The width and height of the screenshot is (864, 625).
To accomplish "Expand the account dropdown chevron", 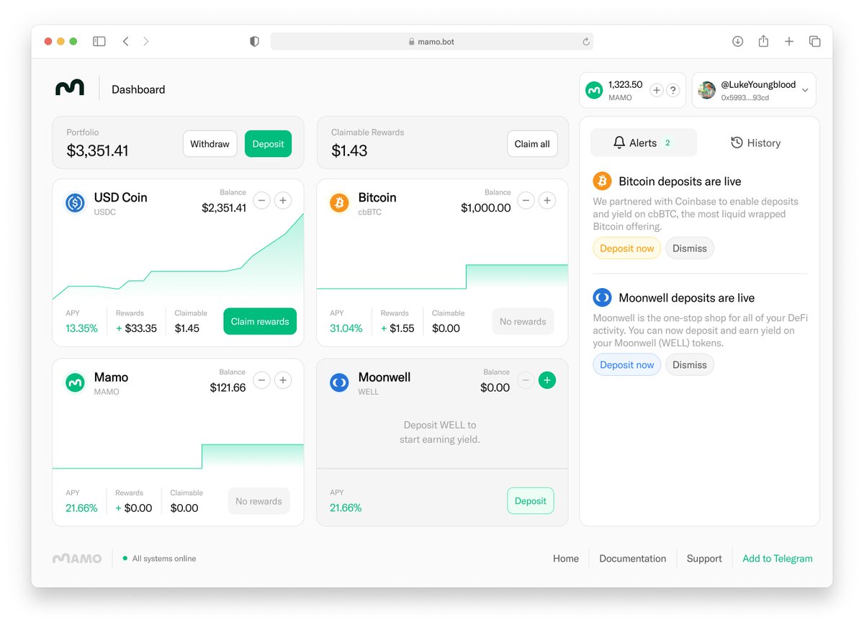I will pos(805,90).
